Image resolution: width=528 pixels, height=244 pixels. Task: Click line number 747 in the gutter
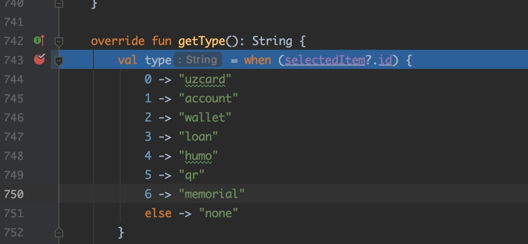(14, 137)
